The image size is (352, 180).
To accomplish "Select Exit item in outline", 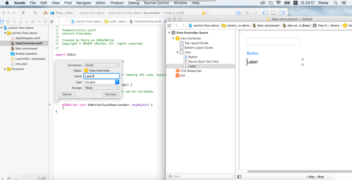I will 181,76.
